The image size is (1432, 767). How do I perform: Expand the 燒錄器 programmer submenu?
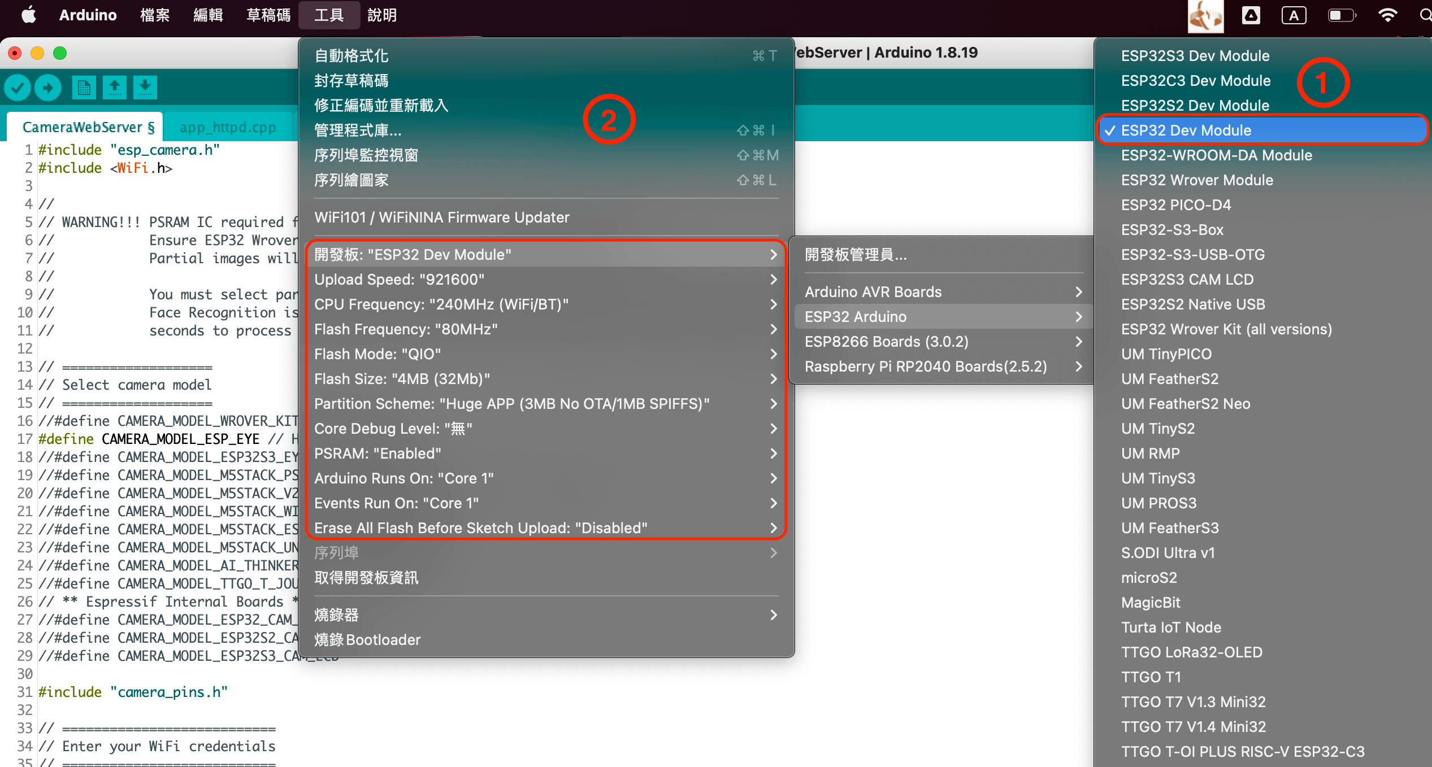point(546,615)
